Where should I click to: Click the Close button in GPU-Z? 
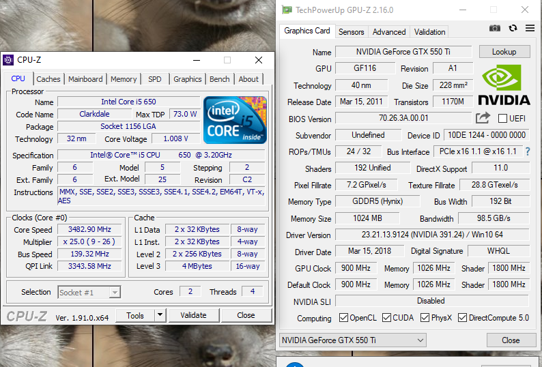tap(511, 340)
